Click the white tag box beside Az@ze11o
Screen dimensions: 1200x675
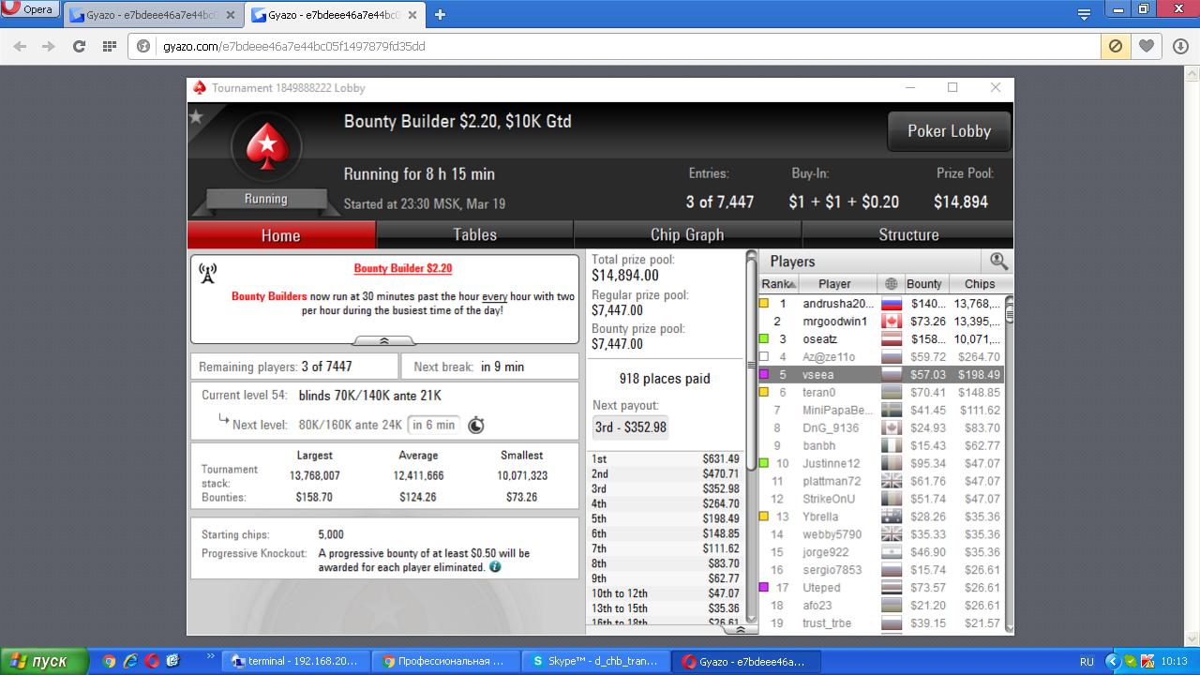click(x=764, y=357)
